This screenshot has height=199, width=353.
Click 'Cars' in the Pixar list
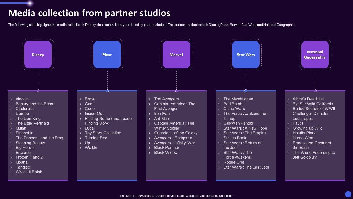pos(89,104)
